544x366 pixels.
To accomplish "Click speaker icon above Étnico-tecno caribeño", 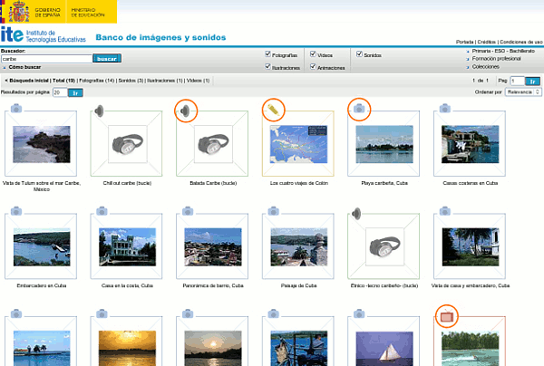I will (356, 214).
